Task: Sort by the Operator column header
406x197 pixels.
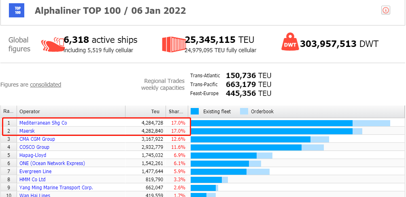Action: pyautogui.click(x=71, y=112)
